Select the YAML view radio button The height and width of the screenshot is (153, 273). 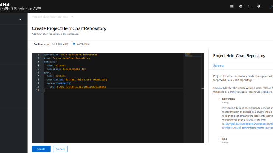point(74,44)
